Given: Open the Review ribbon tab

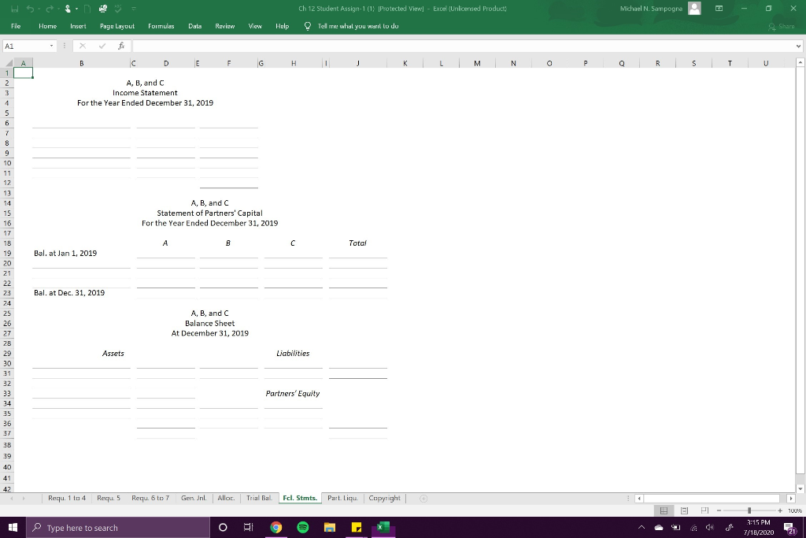Looking at the screenshot, I should [x=224, y=26].
